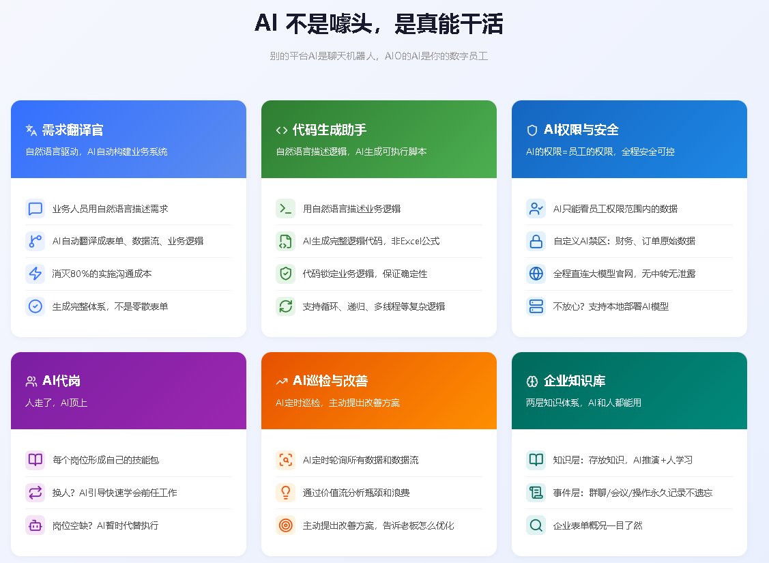Click the row text 岗位空缺?AI暂时代替执行

pyautogui.click(x=106, y=525)
